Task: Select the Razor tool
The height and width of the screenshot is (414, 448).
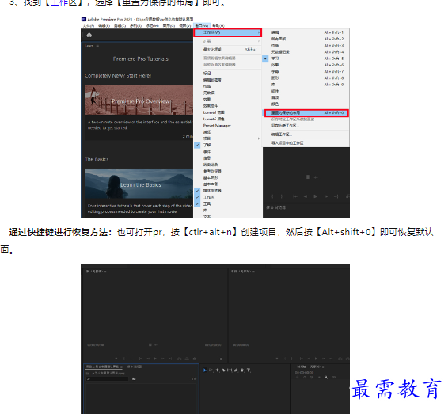Action: coord(223,370)
